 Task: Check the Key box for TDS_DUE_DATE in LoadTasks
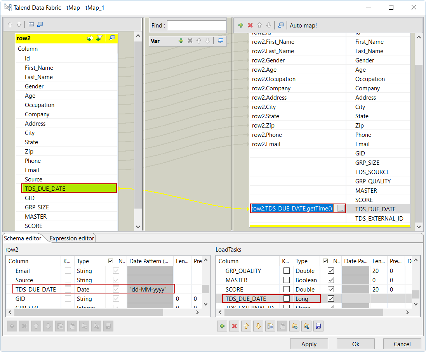point(287,299)
